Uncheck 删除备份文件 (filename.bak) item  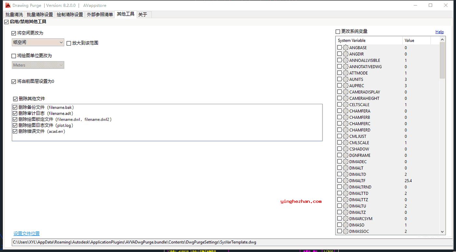click(x=15, y=107)
